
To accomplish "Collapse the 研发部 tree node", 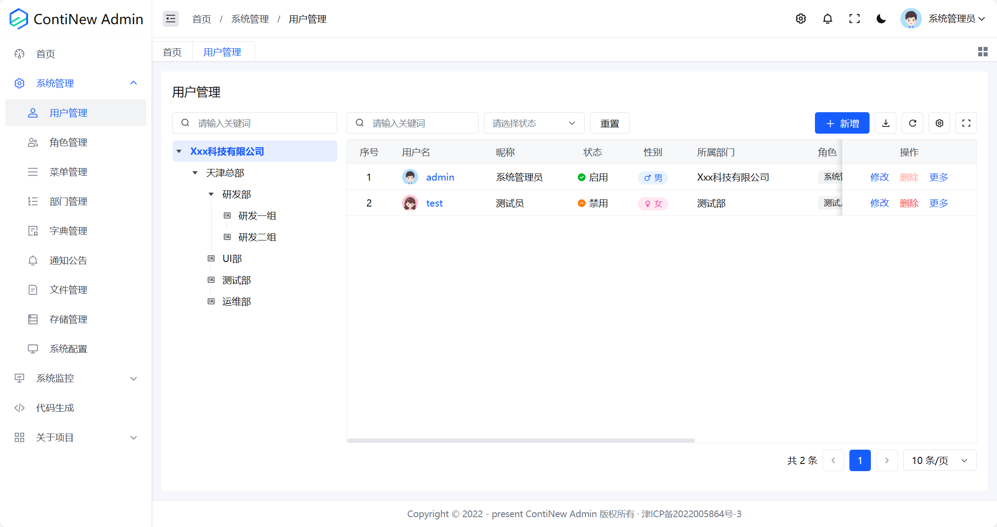I will (x=211, y=194).
